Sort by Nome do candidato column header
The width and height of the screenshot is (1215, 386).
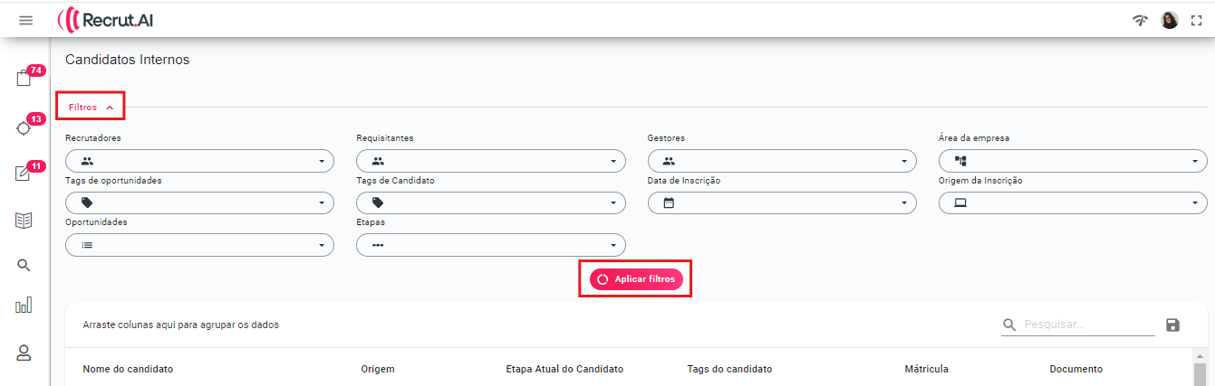point(128,369)
